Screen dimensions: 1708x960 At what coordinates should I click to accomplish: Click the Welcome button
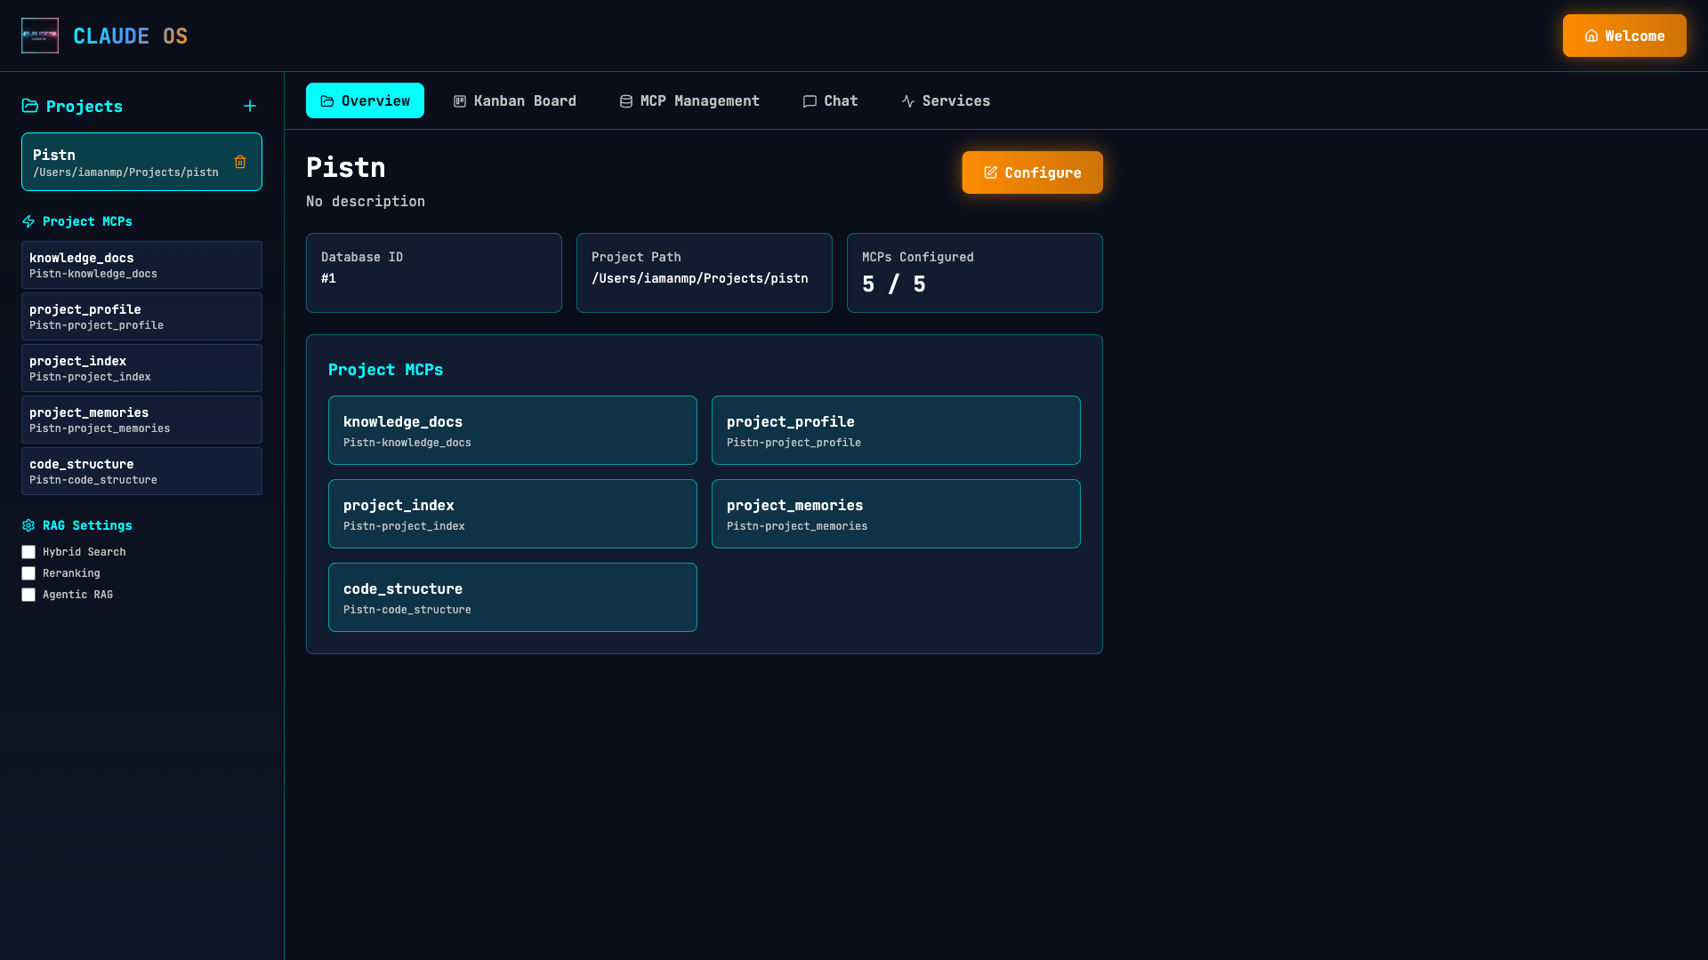1624,36
